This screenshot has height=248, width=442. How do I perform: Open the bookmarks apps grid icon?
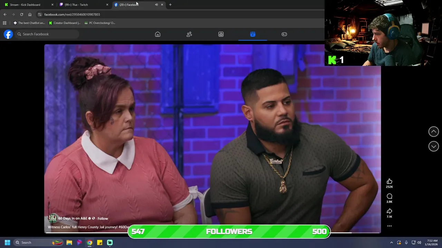click(4, 23)
